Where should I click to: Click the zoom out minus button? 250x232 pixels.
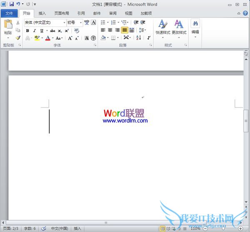pyautogui.click(x=205, y=229)
